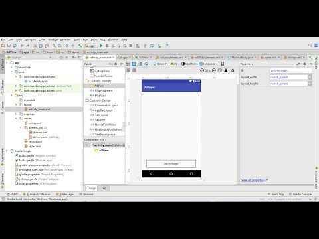Open the File menu
319x239 pixels.
pos(3,40)
